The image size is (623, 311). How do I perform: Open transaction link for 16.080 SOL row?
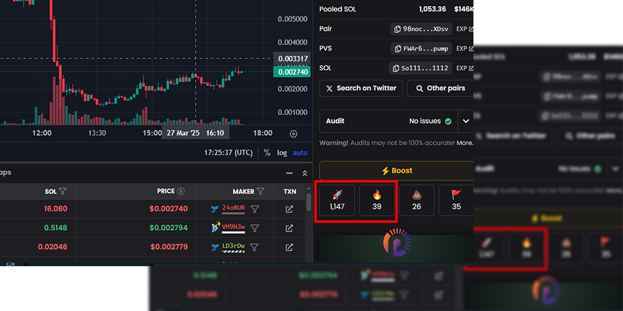(289, 209)
